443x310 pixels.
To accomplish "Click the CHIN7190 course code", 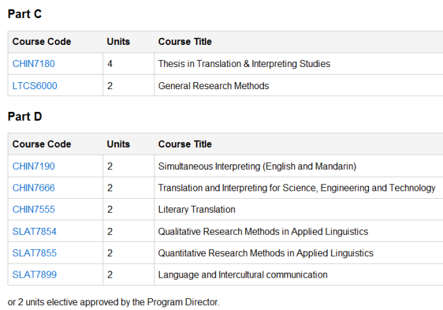I will click(33, 166).
